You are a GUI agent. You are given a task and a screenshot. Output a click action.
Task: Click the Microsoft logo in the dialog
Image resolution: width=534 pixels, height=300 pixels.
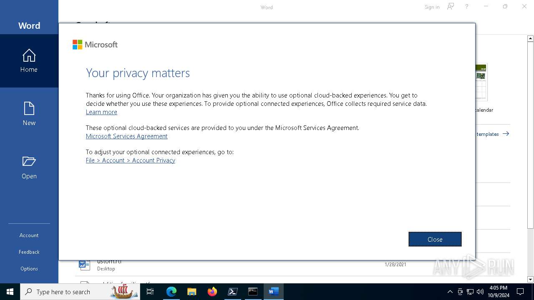[x=95, y=45]
